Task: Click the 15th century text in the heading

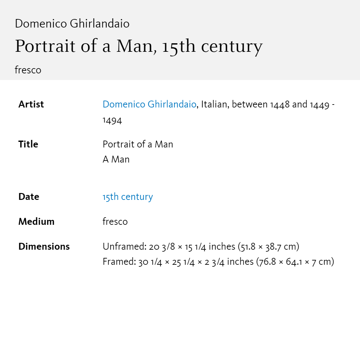Action: 212,46
